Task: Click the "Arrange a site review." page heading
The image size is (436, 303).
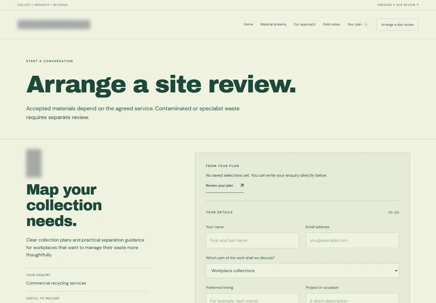Action: [161, 85]
